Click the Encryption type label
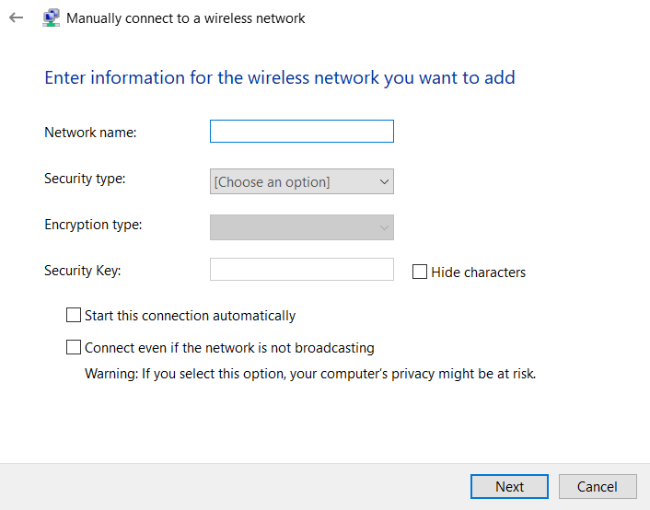The image size is (650, 510). click(93, 225)
